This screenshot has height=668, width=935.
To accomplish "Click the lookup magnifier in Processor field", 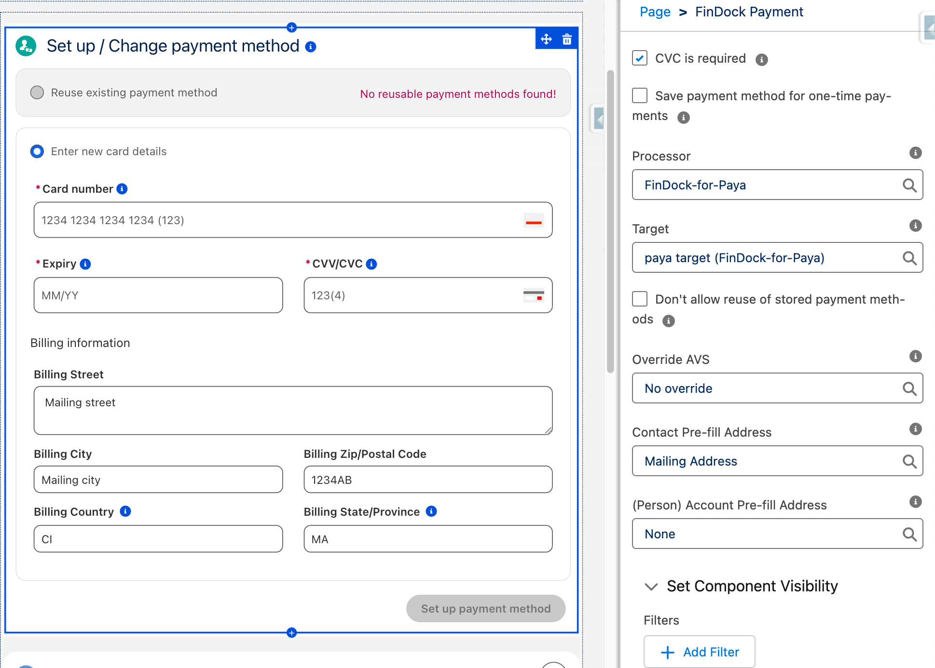I will click(910, 185).
